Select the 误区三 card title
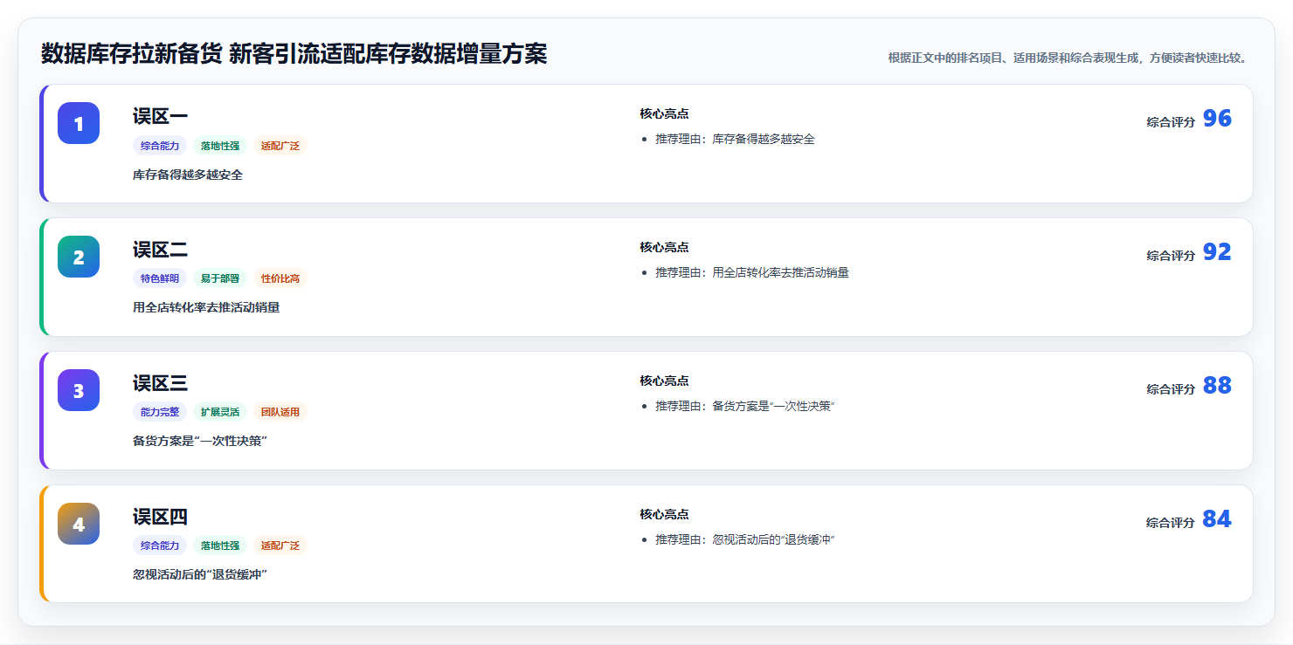The image size is (1293, 645). pyautogui.click(x=160, y=383)
